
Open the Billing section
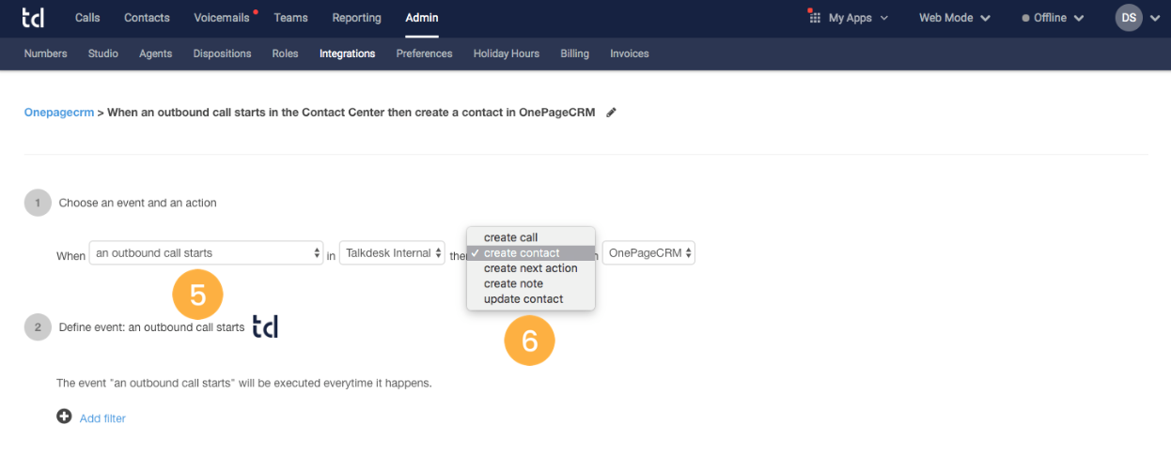[574, 53]
